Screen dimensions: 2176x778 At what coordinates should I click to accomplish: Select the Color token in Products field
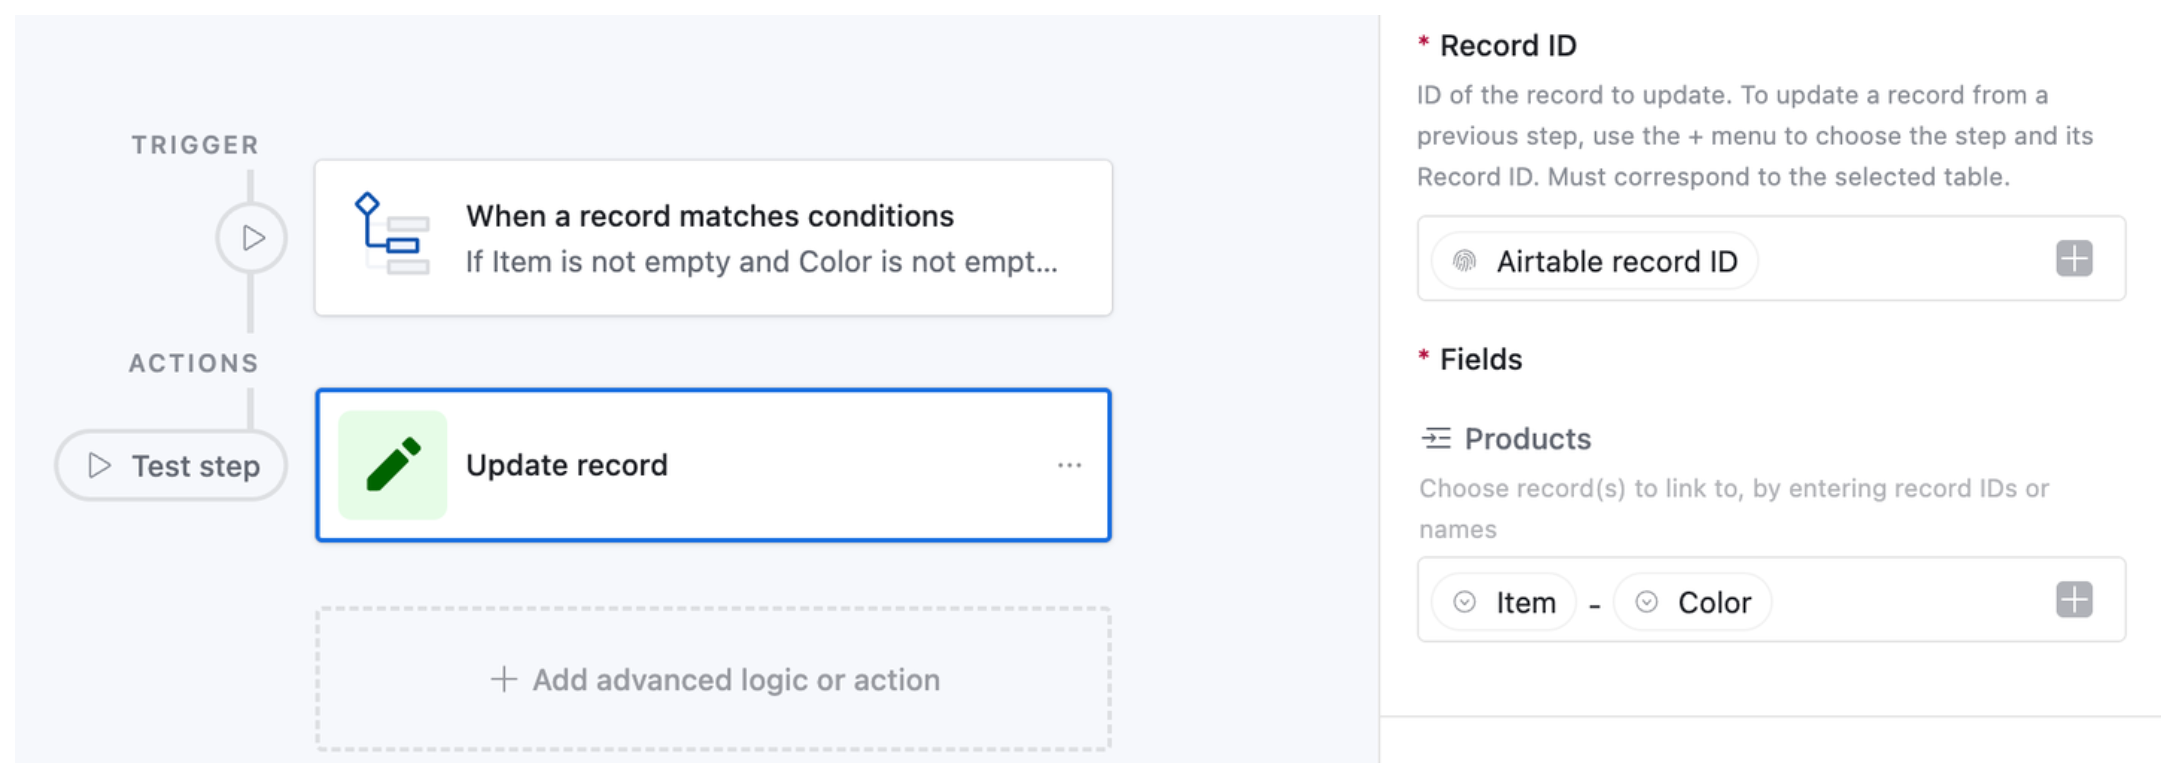pos(1694,602)
